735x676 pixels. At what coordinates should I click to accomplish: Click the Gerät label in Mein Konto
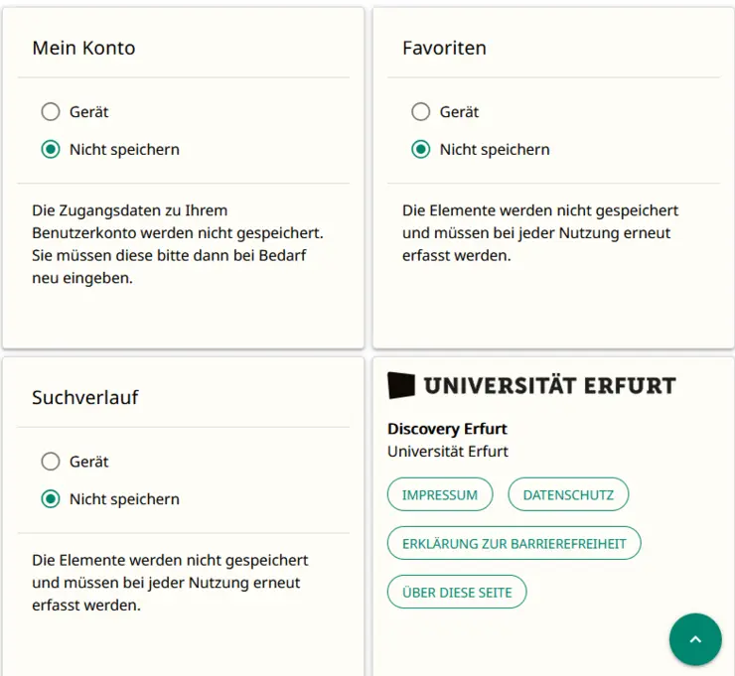89,112
